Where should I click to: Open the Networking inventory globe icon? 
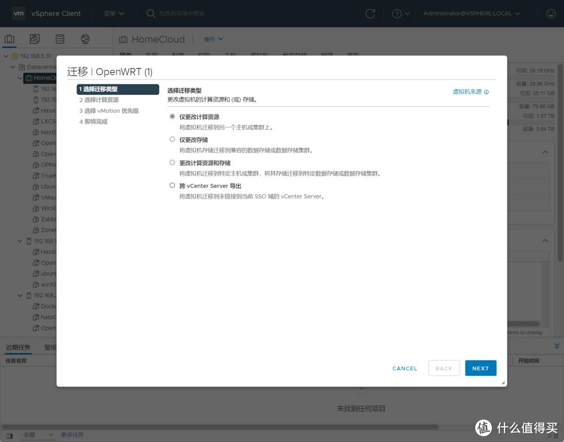(84, 39)
